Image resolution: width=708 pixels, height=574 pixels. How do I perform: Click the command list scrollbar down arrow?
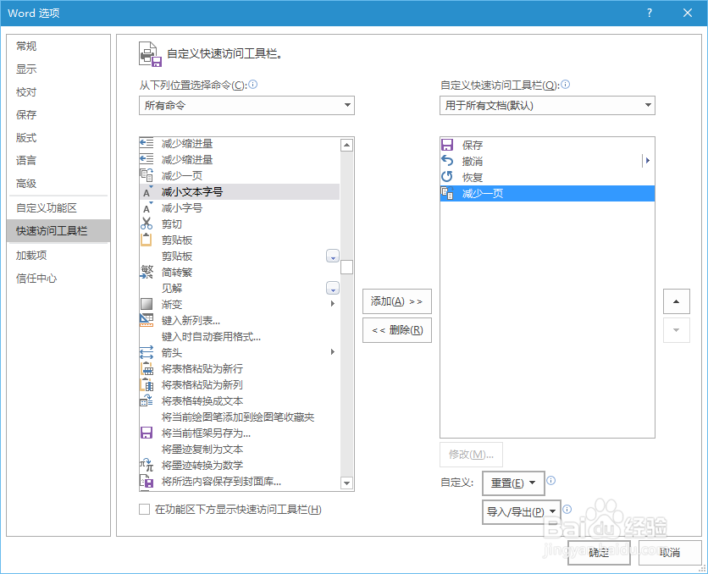[346, 483]
